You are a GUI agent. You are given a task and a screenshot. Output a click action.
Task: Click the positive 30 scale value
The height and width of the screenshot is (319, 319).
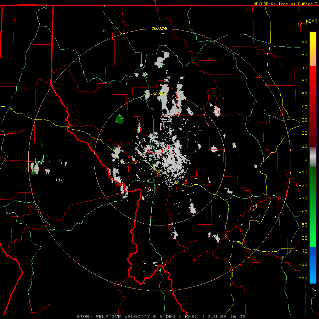pos(304,120)
